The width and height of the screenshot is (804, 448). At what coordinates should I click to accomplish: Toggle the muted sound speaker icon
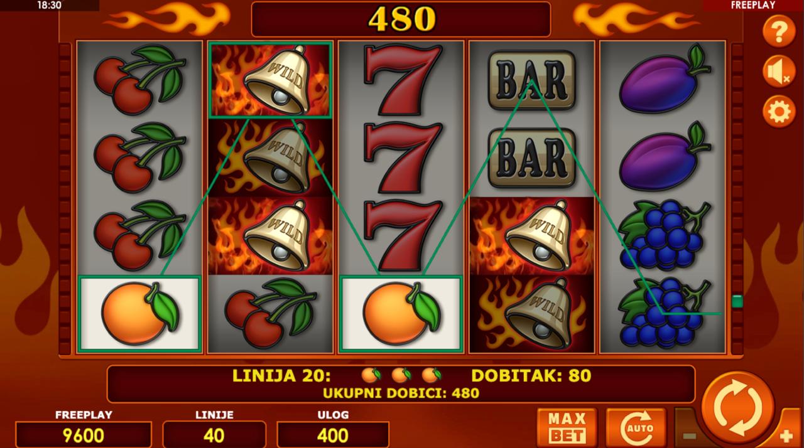coord(779,71)
